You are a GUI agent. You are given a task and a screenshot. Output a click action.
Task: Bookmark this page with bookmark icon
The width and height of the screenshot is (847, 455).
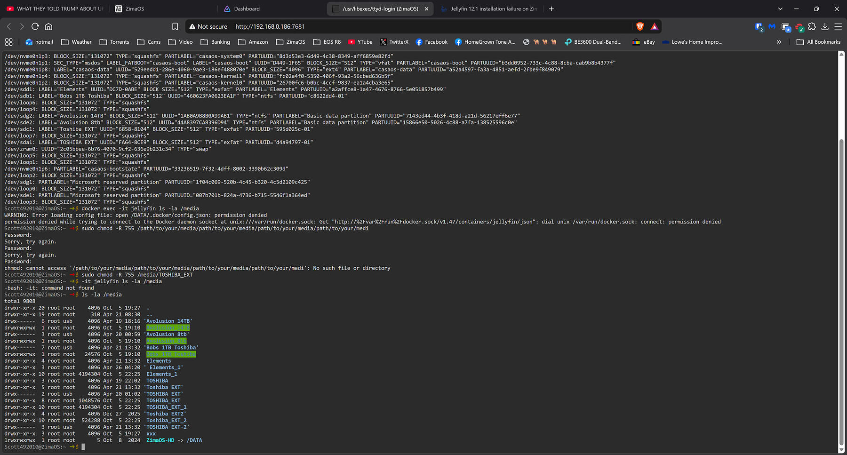(175, 26)
